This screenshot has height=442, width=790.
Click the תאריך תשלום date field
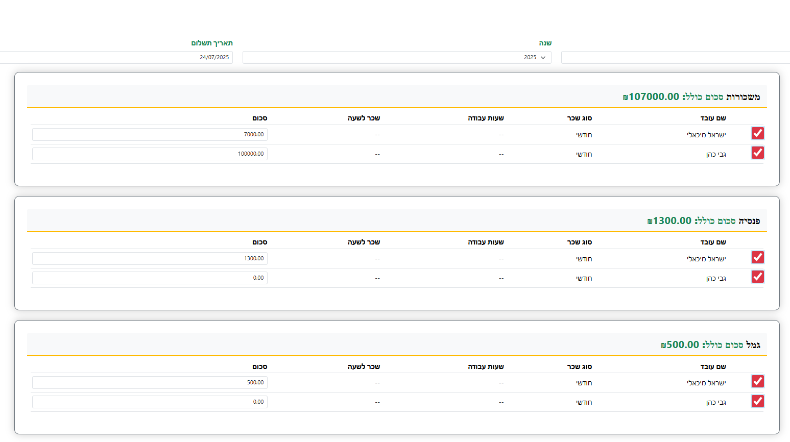point(116,58)
